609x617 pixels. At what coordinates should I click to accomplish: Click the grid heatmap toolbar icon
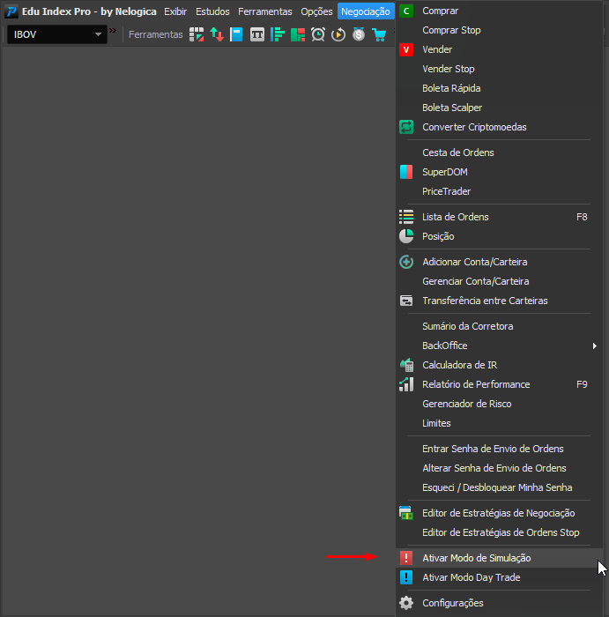pos(197,34)
